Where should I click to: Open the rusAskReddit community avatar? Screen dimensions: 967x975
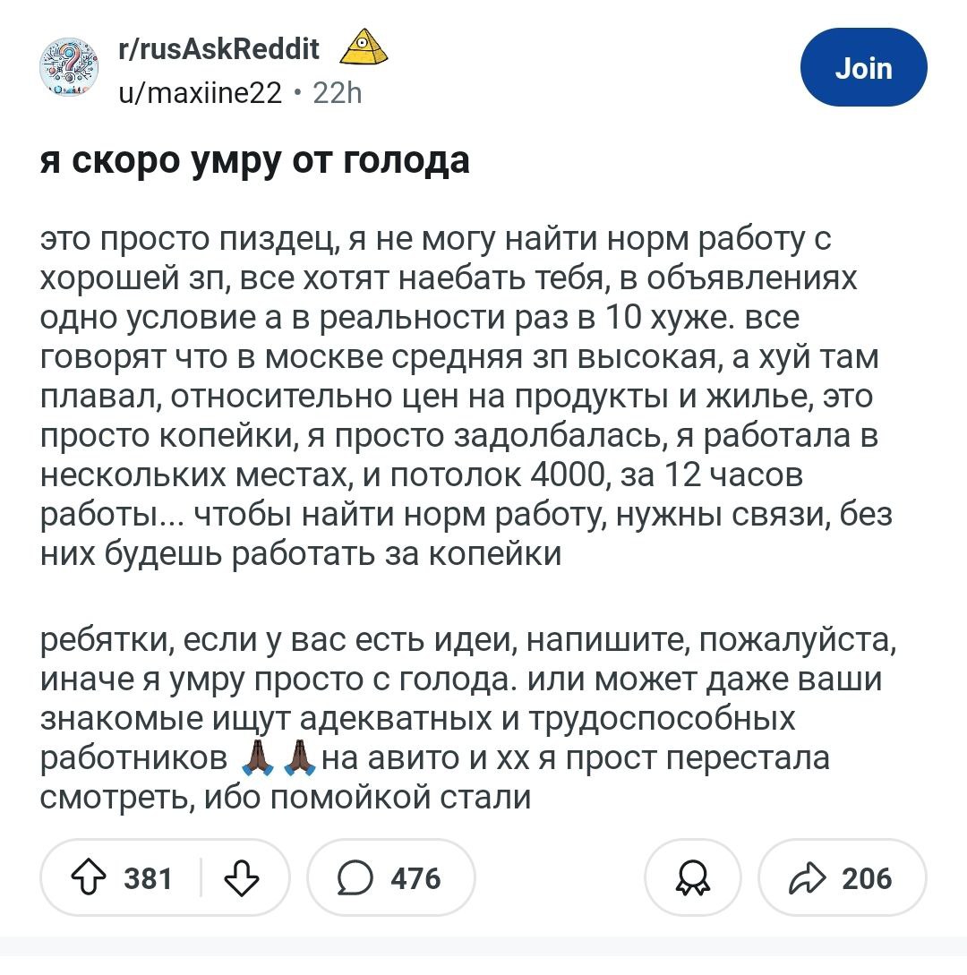(x=70, y=67)
